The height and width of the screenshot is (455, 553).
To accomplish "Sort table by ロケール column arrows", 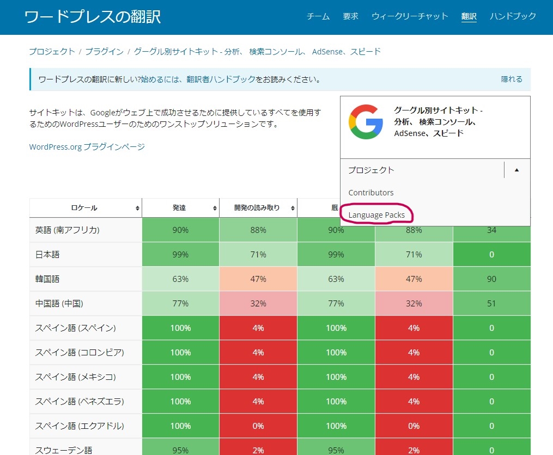I will click(137, 208).
